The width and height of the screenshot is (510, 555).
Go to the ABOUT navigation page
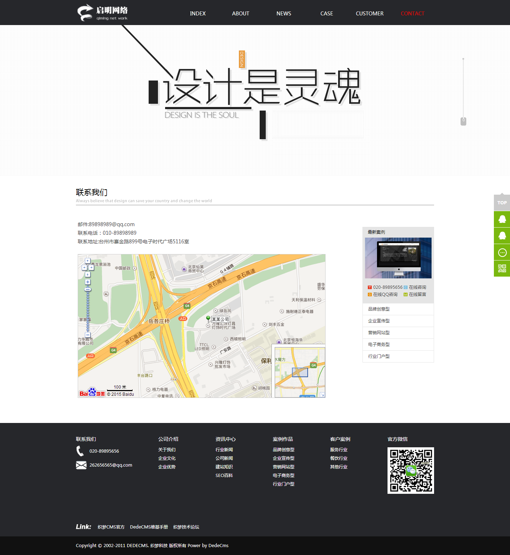coord(241,14)
